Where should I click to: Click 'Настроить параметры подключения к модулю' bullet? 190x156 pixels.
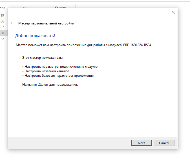[x=61, y=67]
